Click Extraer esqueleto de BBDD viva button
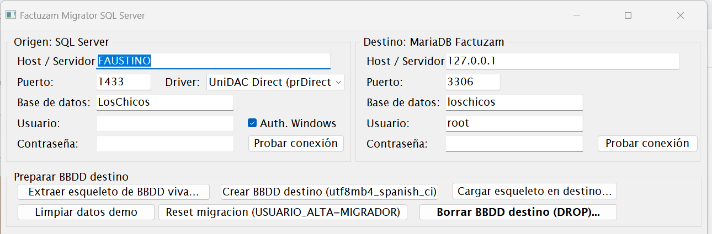The width and height of the screenshot is (712, 234). (114, 192)
